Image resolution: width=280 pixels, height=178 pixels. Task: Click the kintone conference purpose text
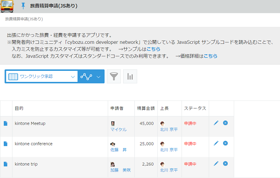[x=34, y=144]
